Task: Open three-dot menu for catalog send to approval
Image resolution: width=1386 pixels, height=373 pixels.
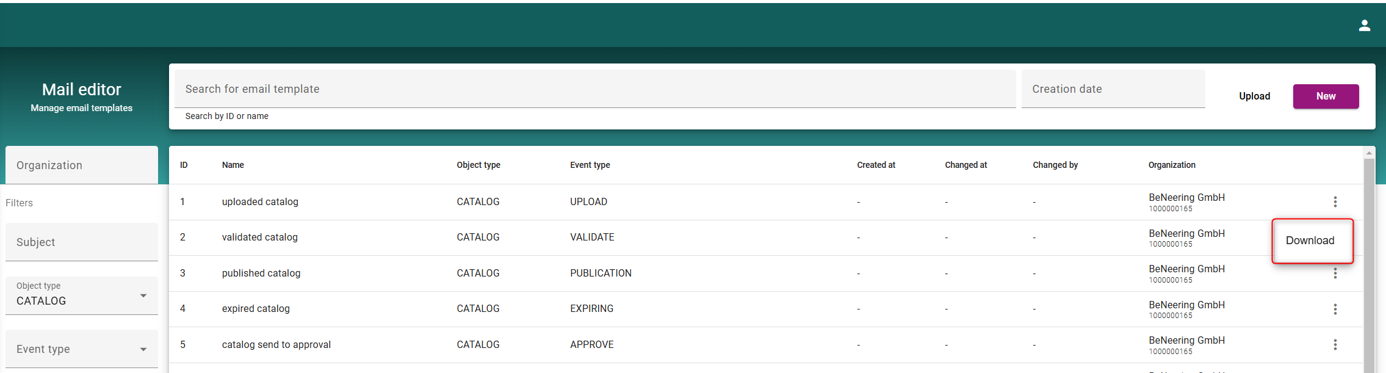Action: click(x=1335, y=345)
